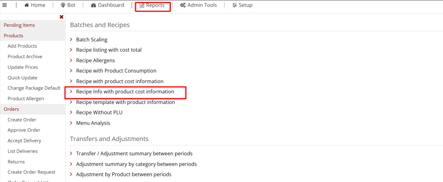
Task: Select Pending Items in sidebar
Action: 19,25
